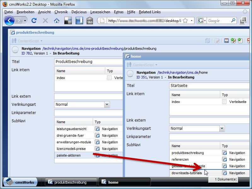This screenshot has height=189, width=252.
Task: Select downloads-tutorials row in home SubNavi
Action: tap(209, 173)
